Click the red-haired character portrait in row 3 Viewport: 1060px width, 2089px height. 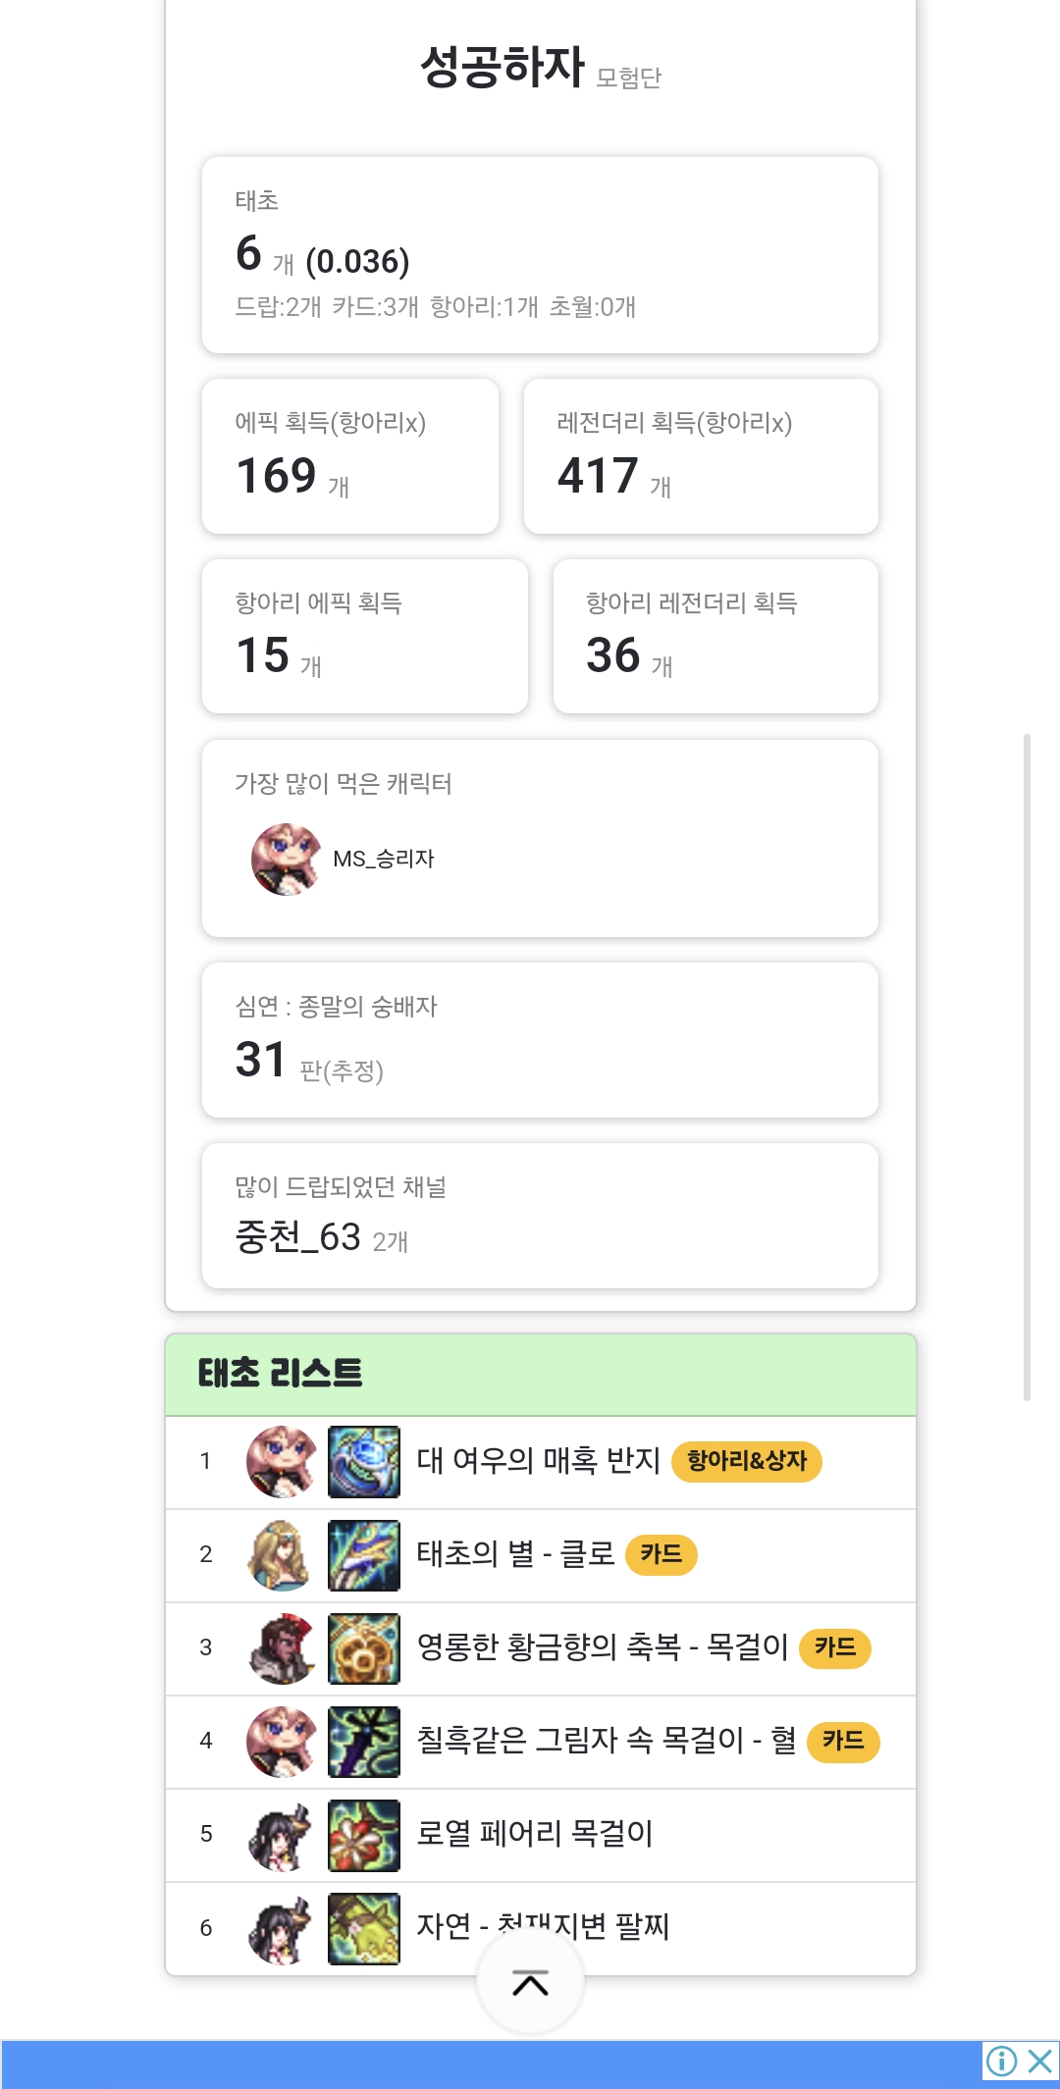point(282,1648)
